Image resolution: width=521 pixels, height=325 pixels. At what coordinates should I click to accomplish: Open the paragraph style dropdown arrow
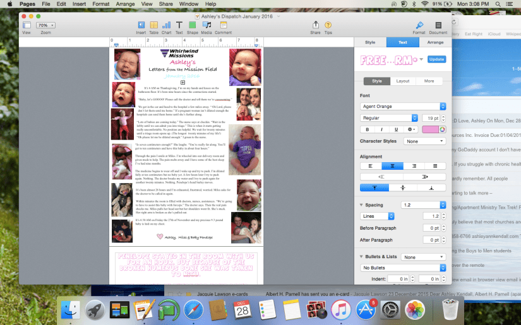[x=421, y=59]
